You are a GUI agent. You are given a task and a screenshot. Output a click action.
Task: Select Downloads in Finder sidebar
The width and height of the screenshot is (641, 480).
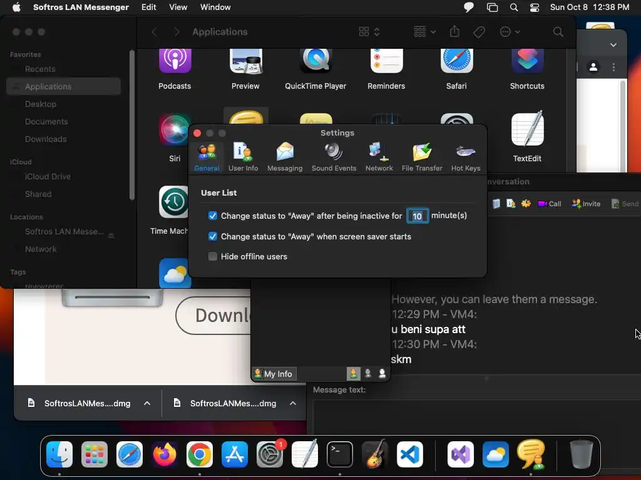click(x=46, y=139)
